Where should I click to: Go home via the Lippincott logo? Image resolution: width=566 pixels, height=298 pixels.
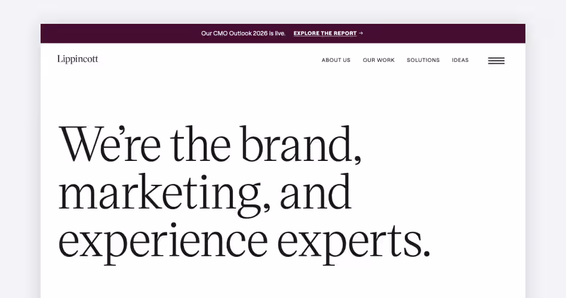point(78,60)
